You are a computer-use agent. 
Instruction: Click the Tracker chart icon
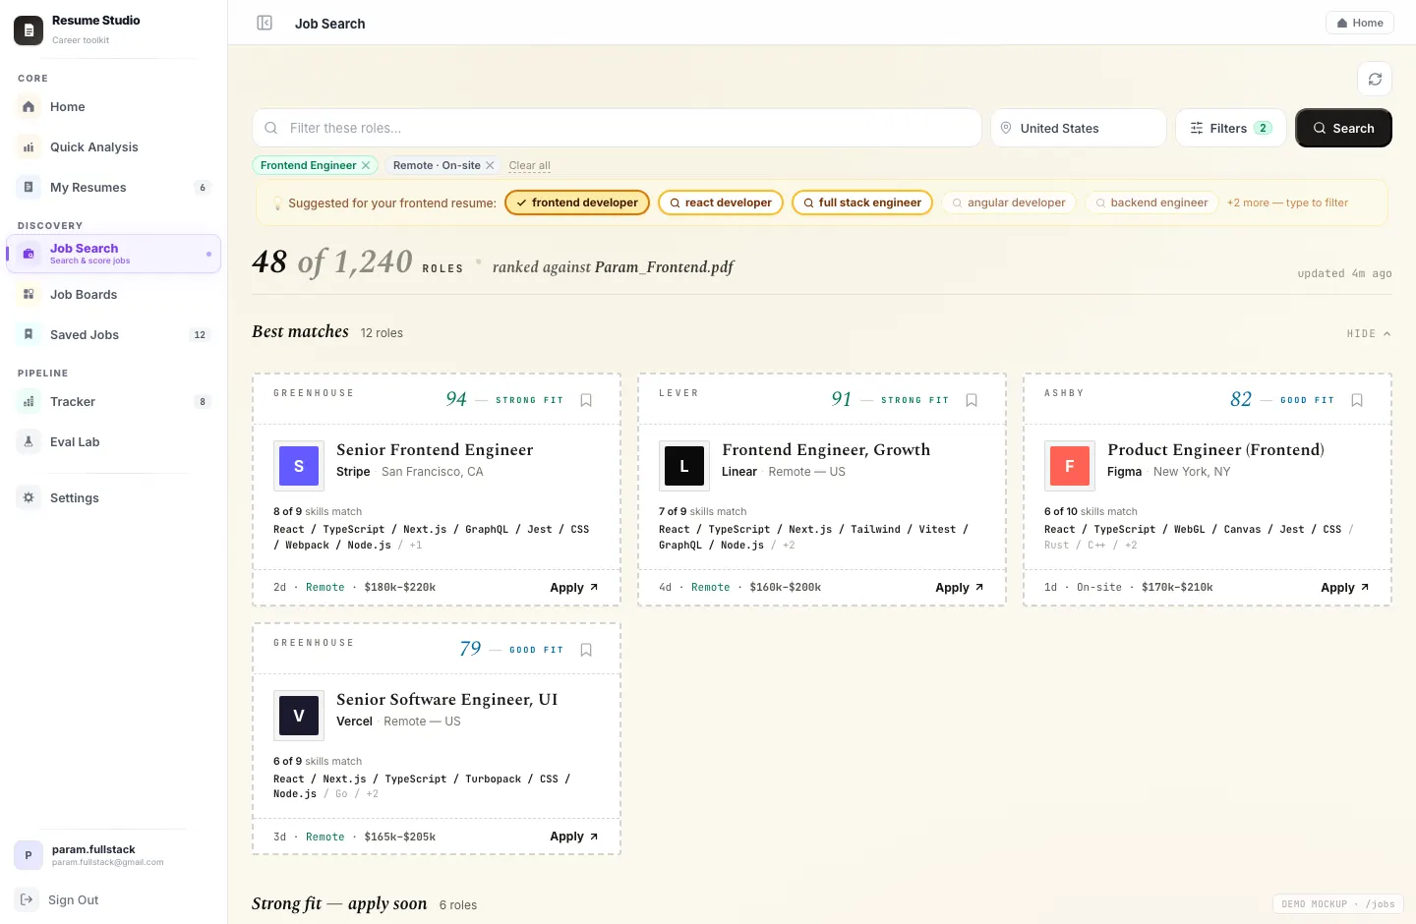29,401
